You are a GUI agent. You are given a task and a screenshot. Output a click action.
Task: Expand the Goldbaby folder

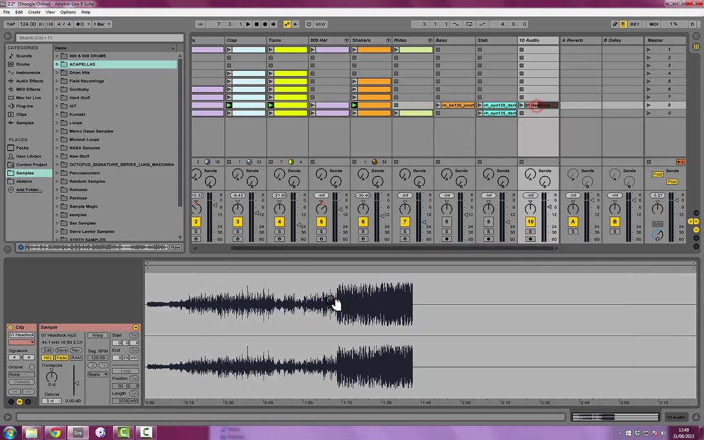(x=57, y=89)
